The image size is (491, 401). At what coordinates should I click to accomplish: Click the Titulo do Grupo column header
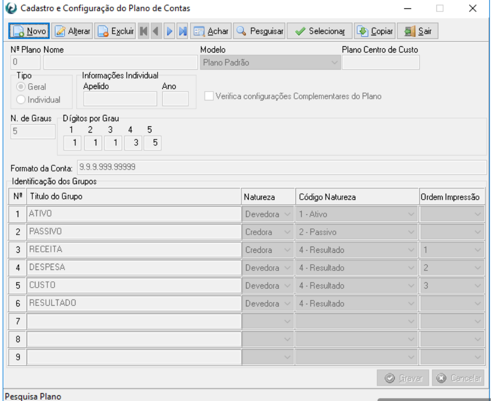pyautogui.click(x=134, y=197)
